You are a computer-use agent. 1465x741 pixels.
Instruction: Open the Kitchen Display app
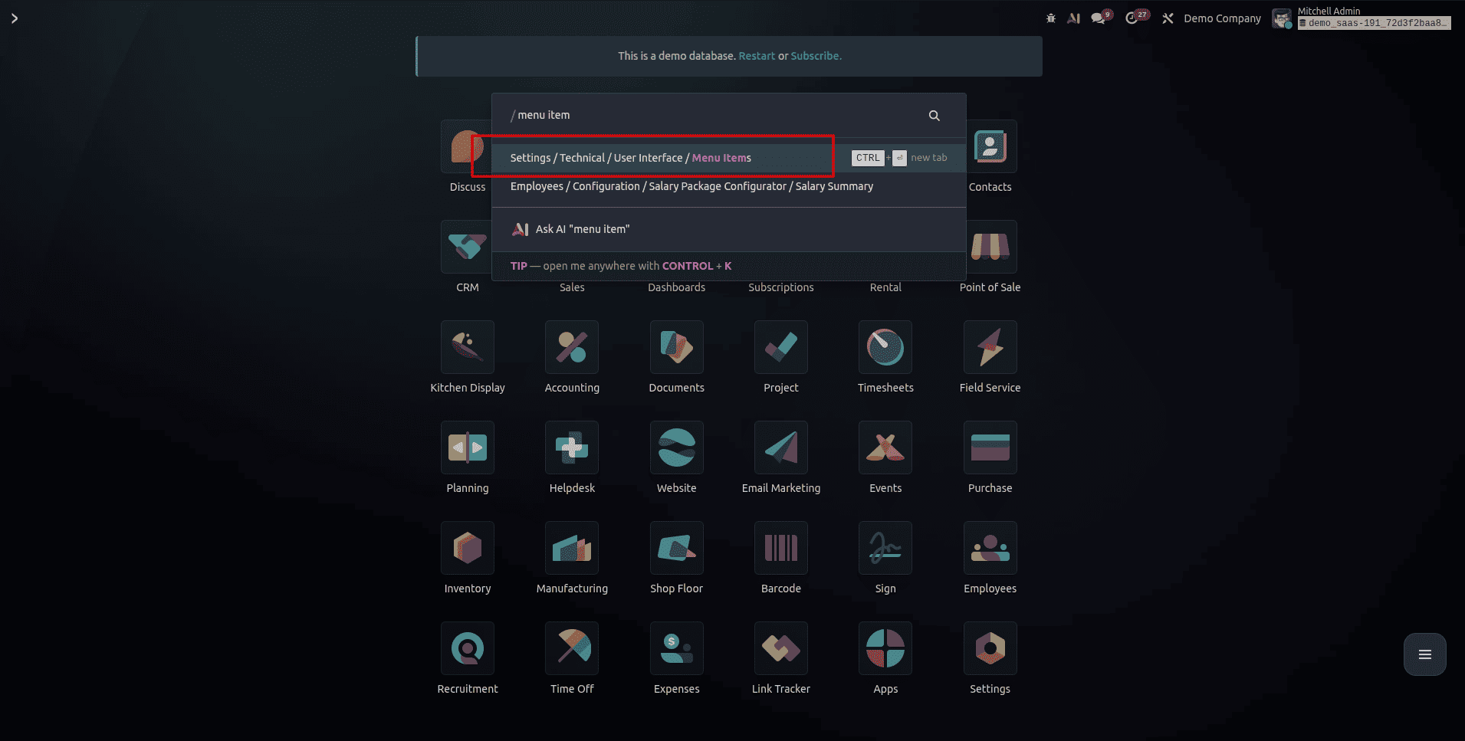(468, 347)
